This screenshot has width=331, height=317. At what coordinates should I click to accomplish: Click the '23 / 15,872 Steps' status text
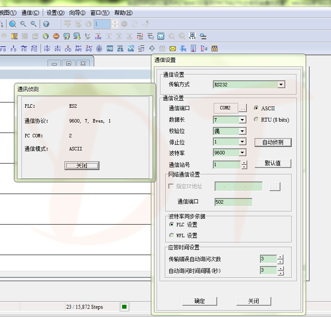[85, 307]
